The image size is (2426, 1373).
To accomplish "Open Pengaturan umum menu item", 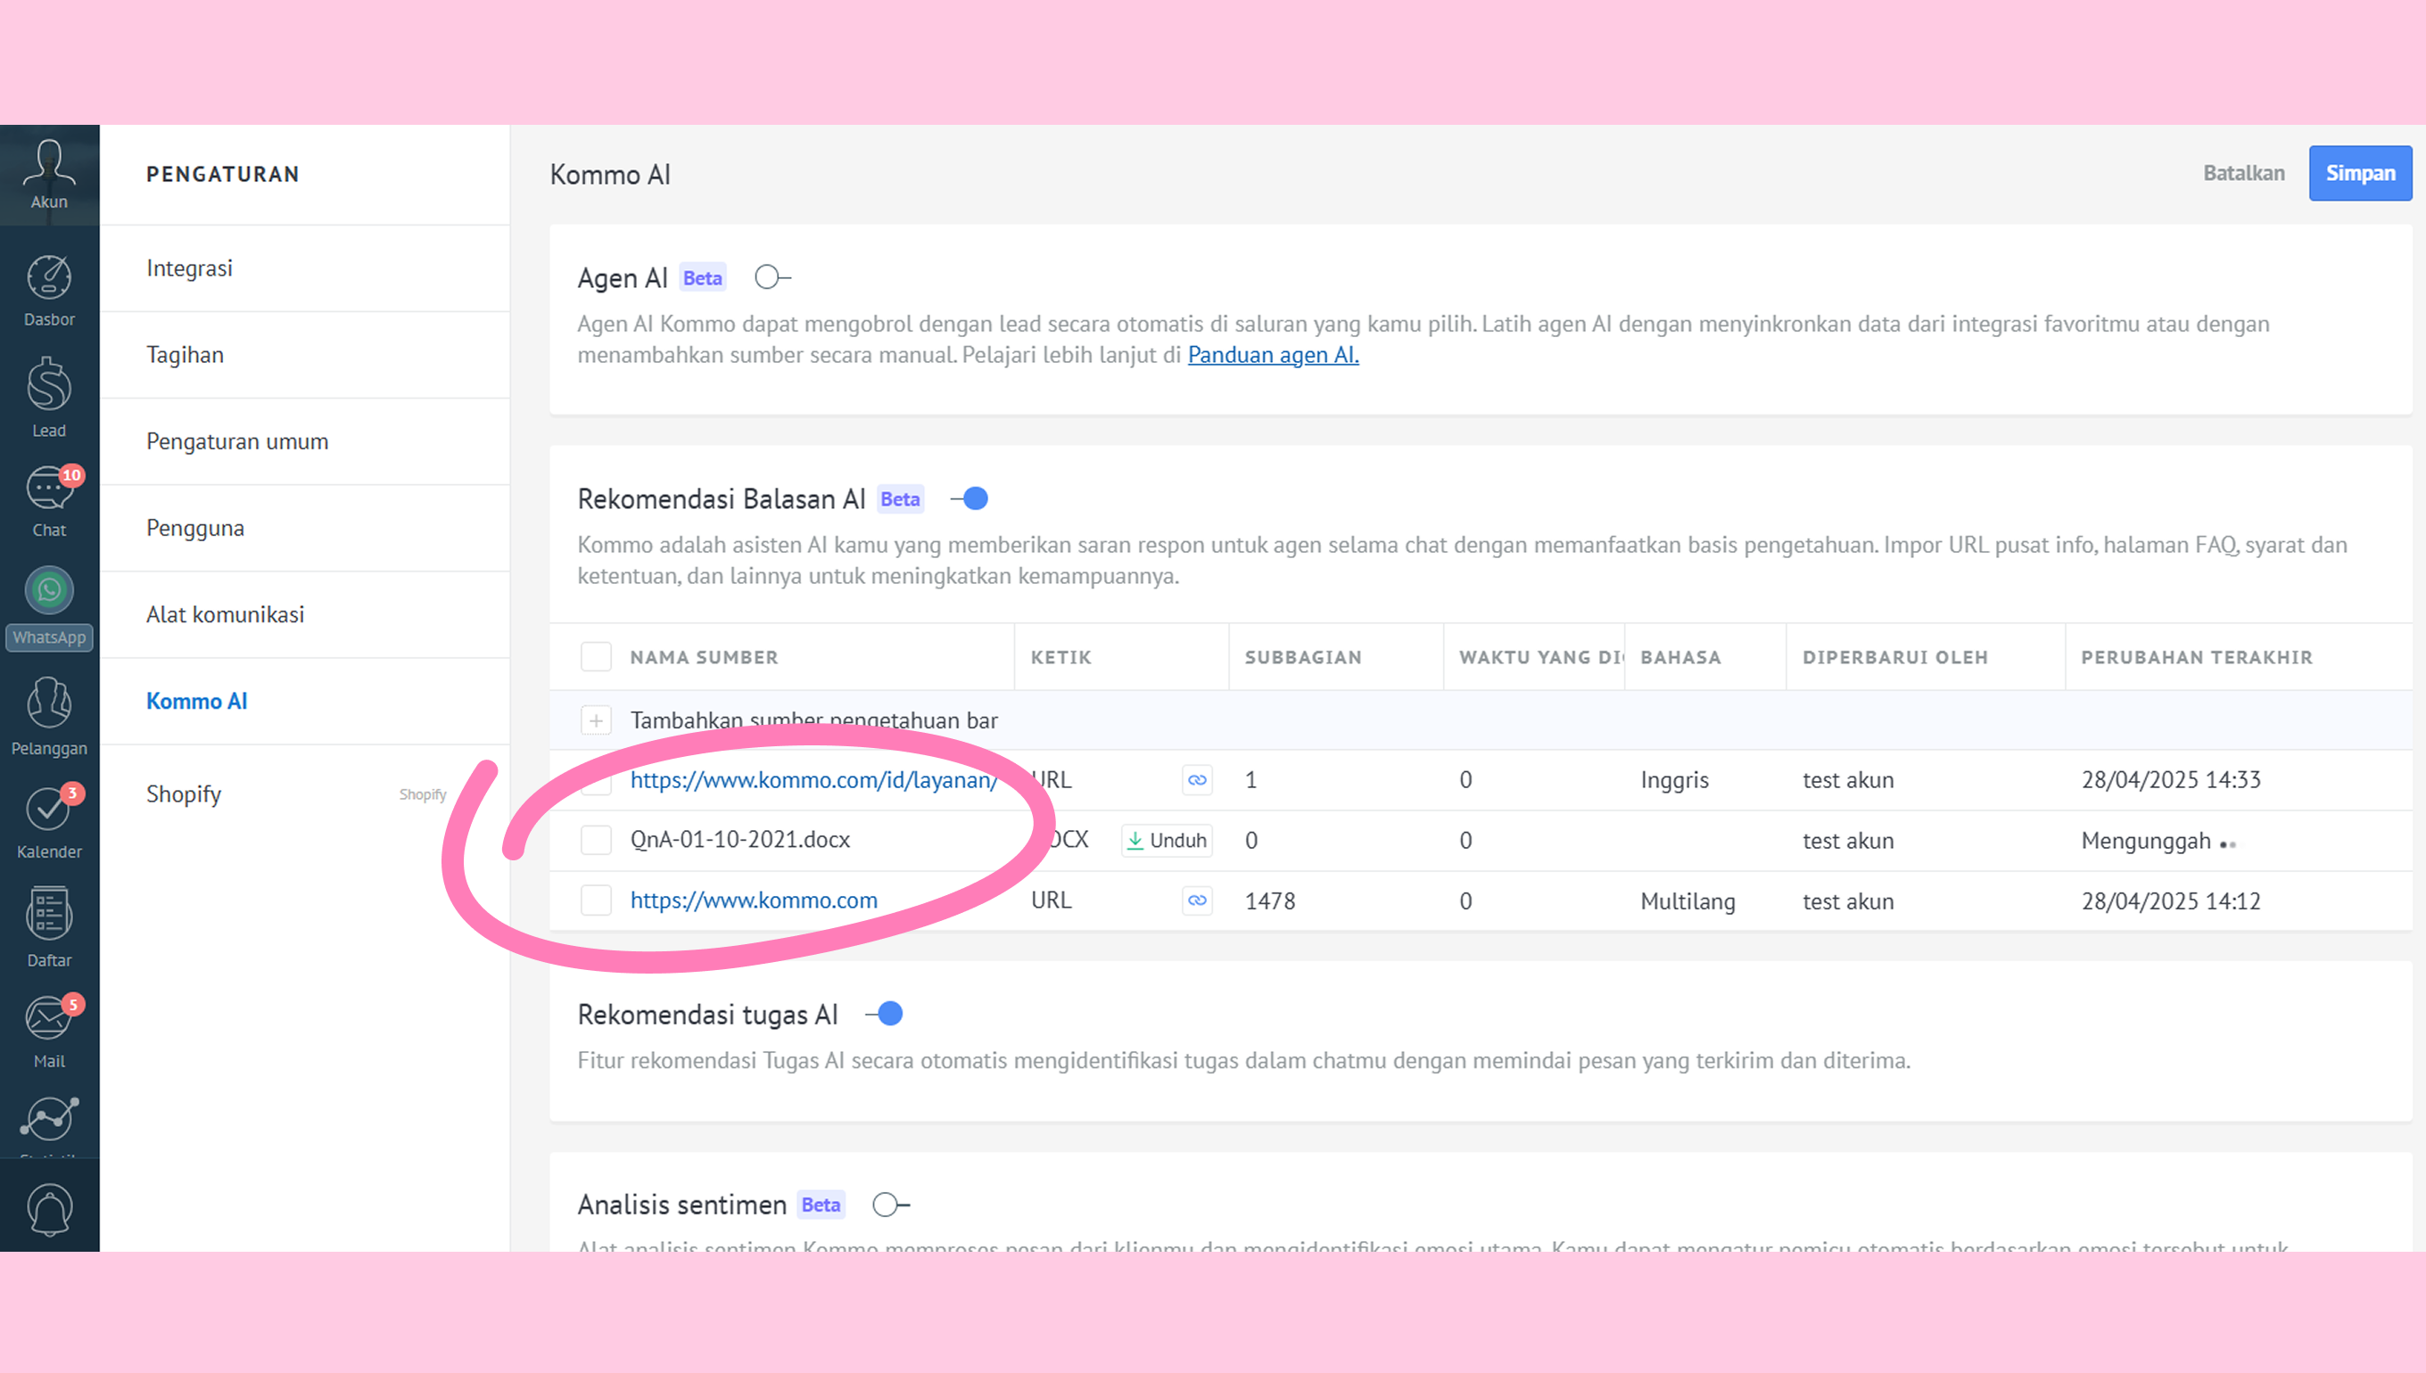I will click(x=305, y=441).
